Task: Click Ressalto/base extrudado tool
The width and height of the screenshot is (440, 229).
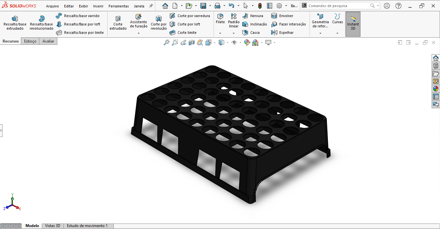Action: (15, 23)
